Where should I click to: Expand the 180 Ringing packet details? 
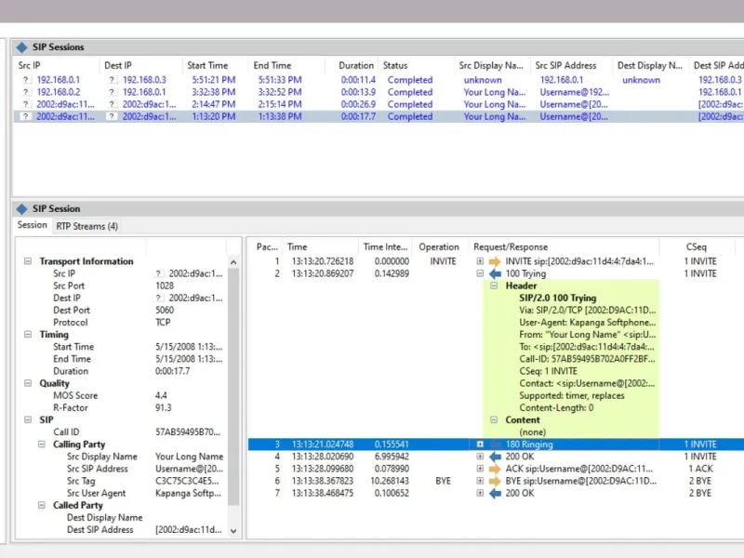coord(480,445)
